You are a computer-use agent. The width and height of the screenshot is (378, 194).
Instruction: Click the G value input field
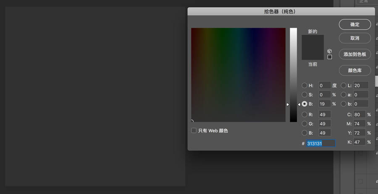[325, 123]
